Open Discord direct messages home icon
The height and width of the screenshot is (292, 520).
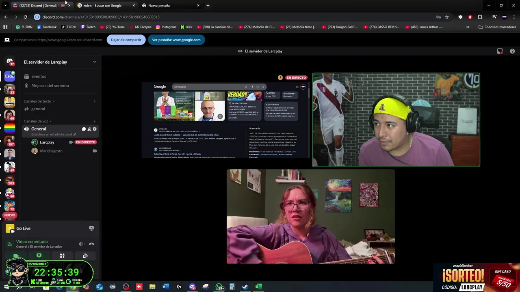(x=10, y=62)
